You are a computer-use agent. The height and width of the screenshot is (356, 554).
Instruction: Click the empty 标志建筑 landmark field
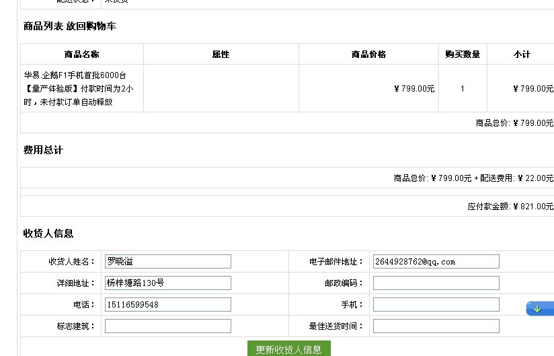pos(167,326)
